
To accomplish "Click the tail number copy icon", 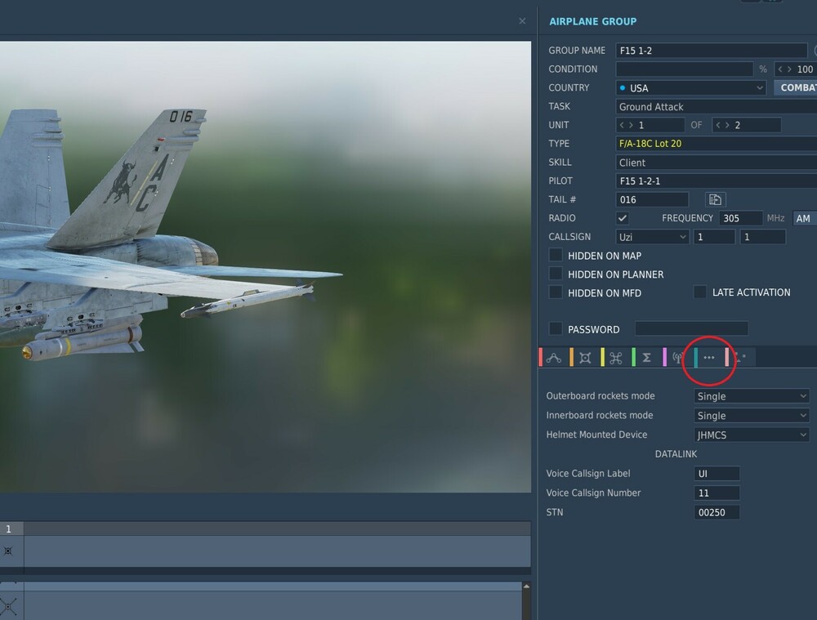I will pos(715,199).
